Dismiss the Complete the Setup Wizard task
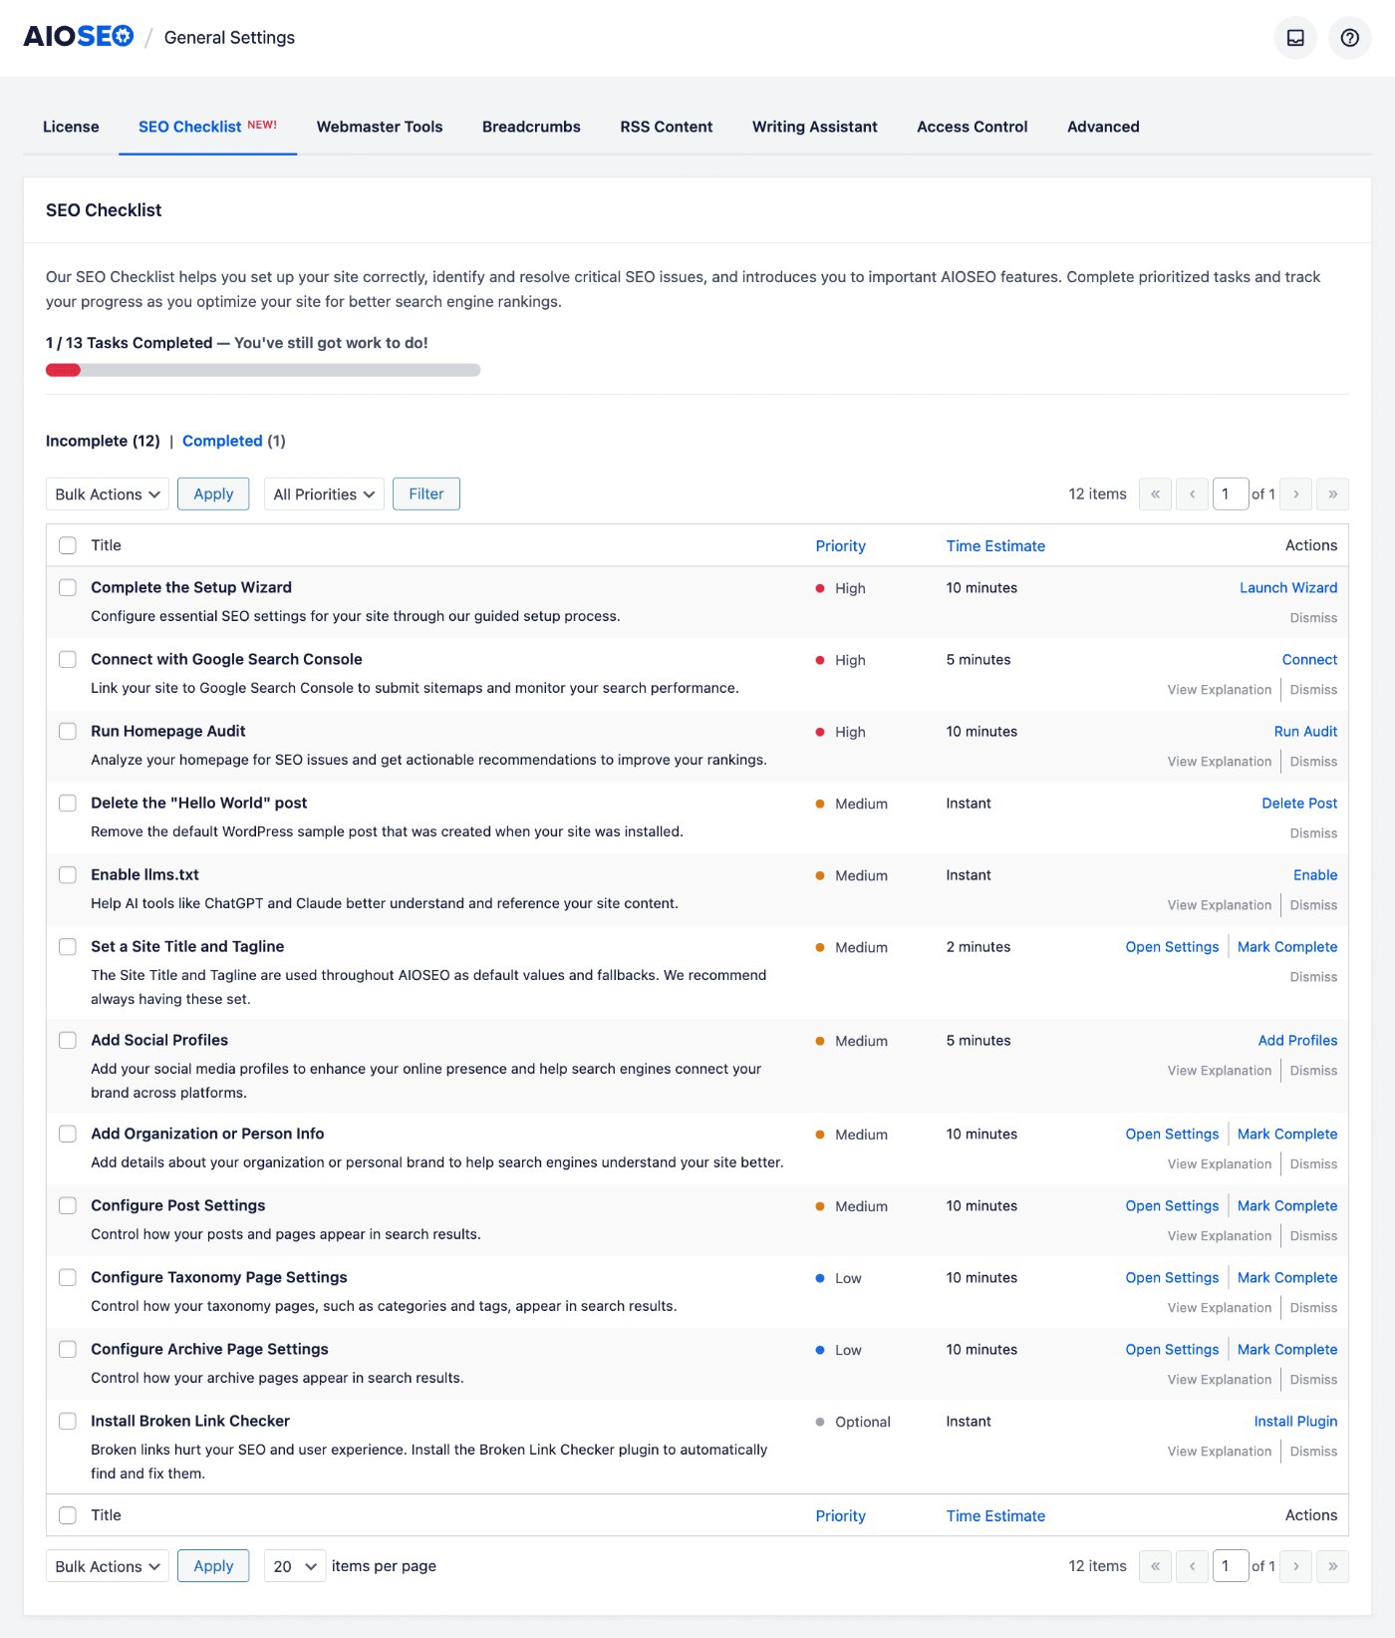Image resolution: width=1395 pixels, height=1638 pixels. point(1313,618)
